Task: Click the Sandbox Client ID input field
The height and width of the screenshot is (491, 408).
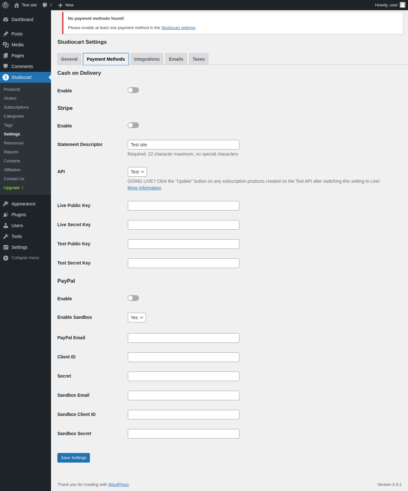Action: (184, 415)
